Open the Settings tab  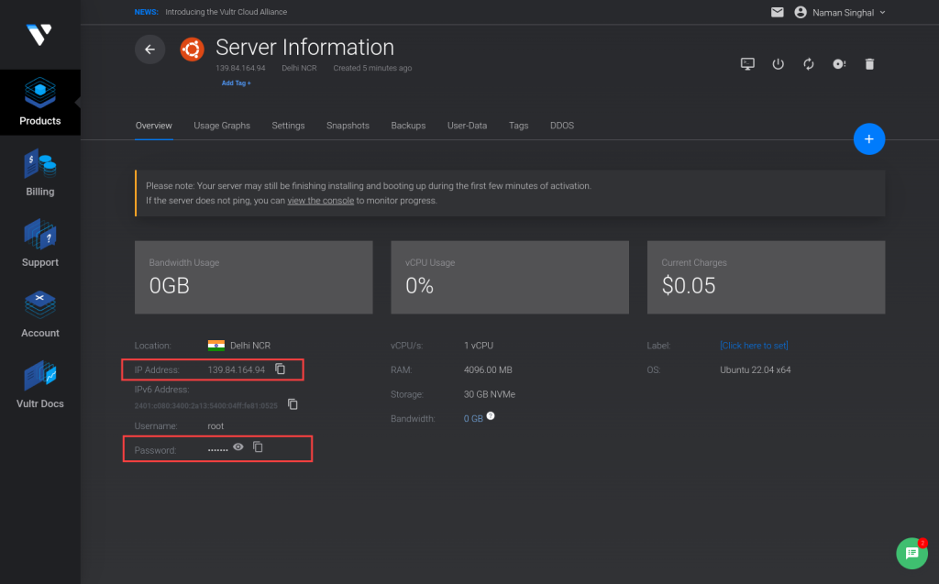click(x=288, y=126)
